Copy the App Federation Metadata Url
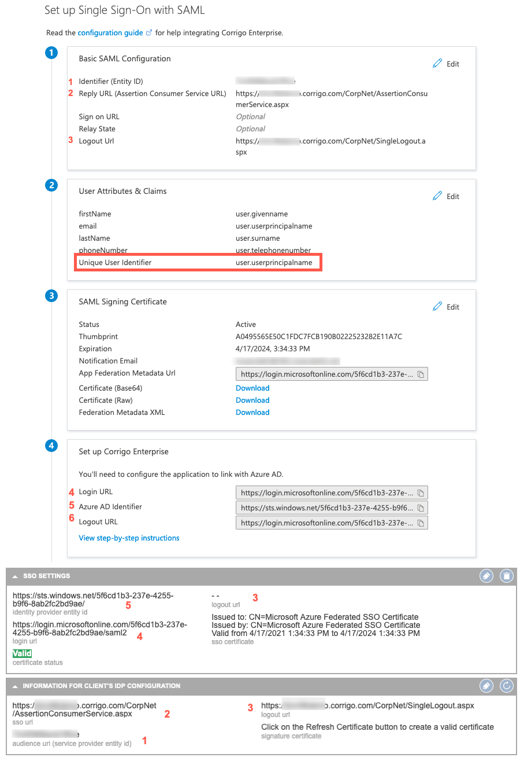 (x=421, y=374)
